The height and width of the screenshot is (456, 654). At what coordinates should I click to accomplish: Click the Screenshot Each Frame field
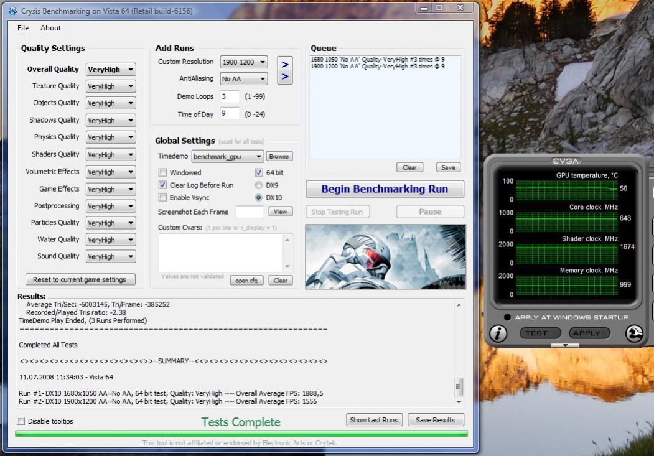click(x=250, y=212)
